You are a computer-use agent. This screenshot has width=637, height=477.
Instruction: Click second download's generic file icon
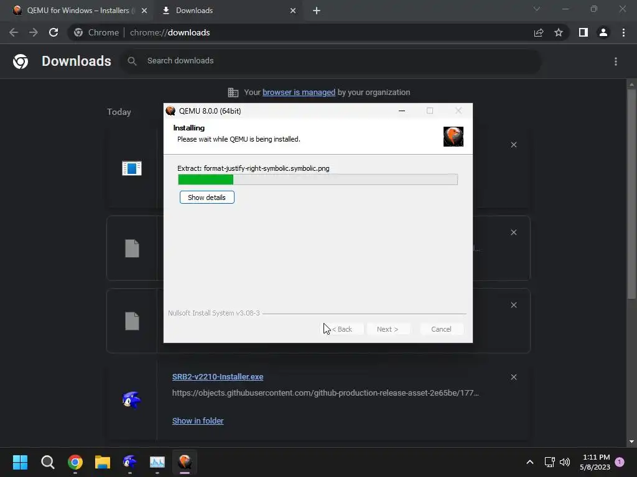click(132, 248)
